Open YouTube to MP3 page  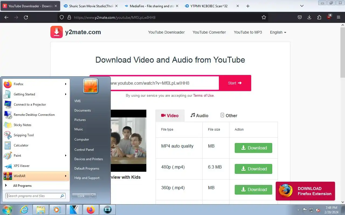pos(248,32)
